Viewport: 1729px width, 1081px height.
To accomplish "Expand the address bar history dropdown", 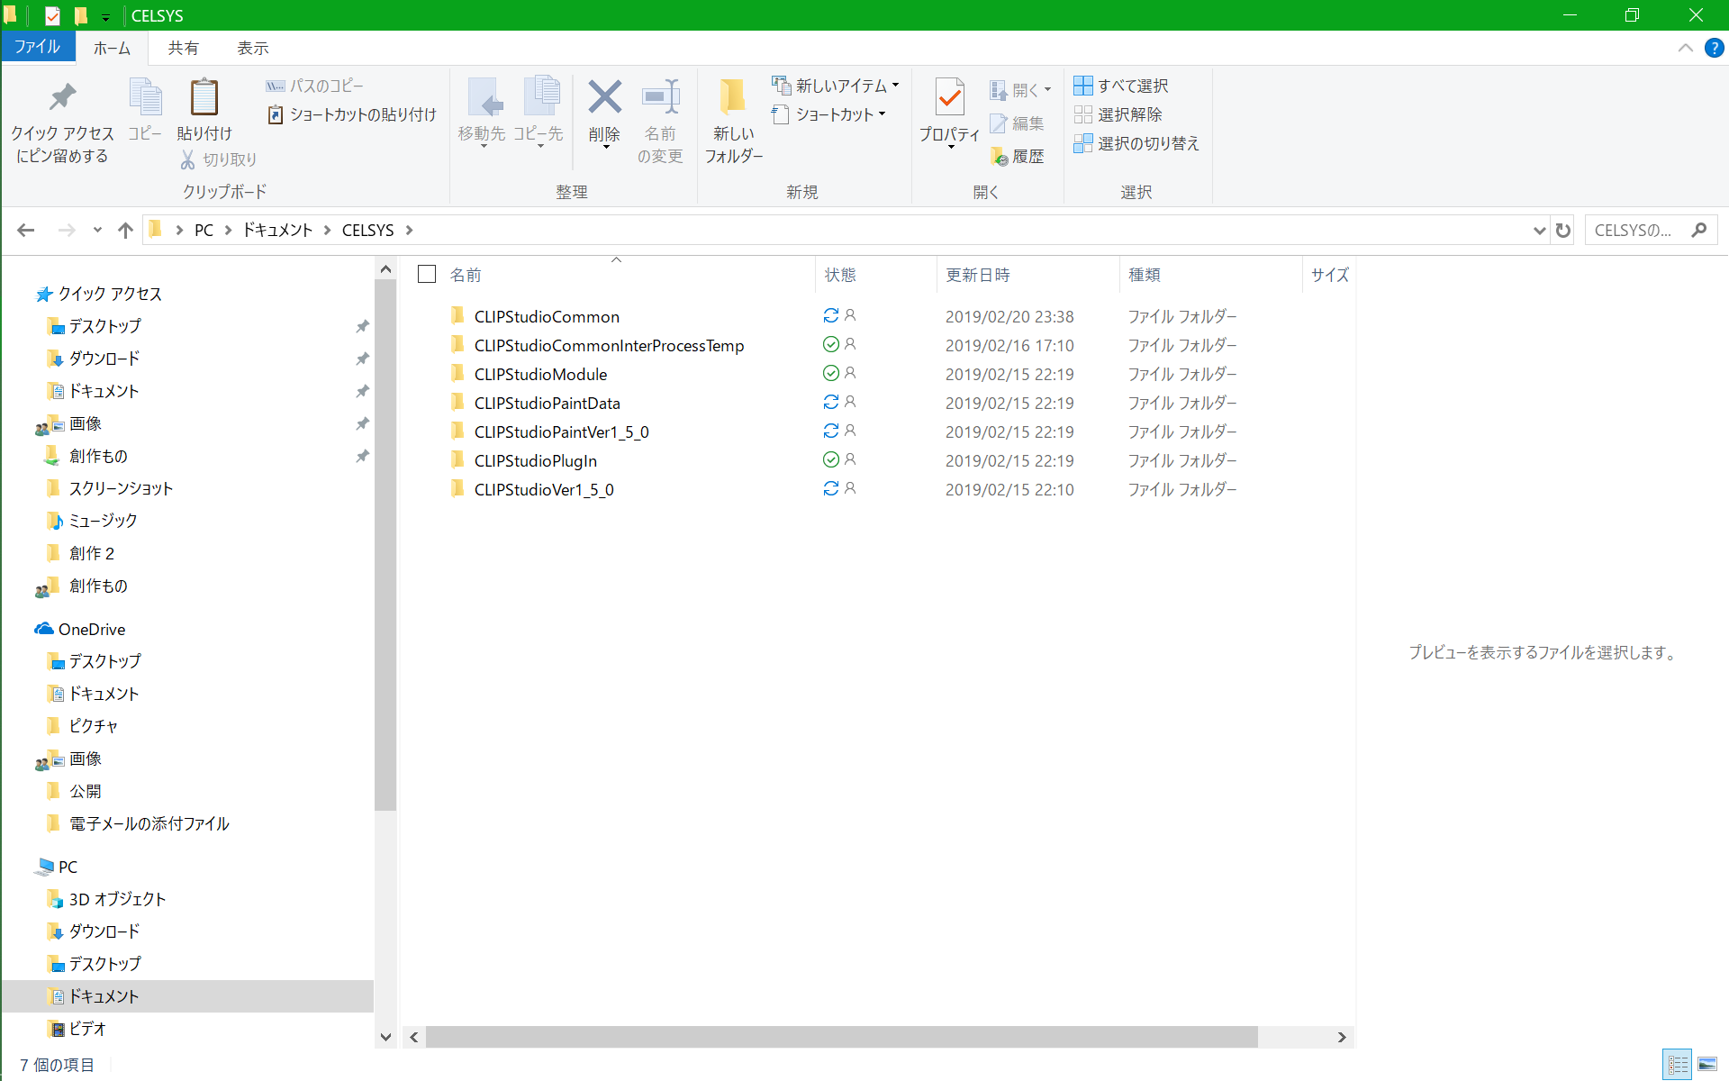I will [x=1538, y=231].
